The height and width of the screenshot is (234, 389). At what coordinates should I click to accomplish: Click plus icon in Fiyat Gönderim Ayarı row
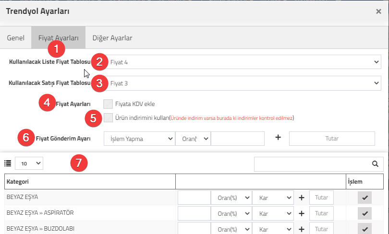[x=278, y=137]
